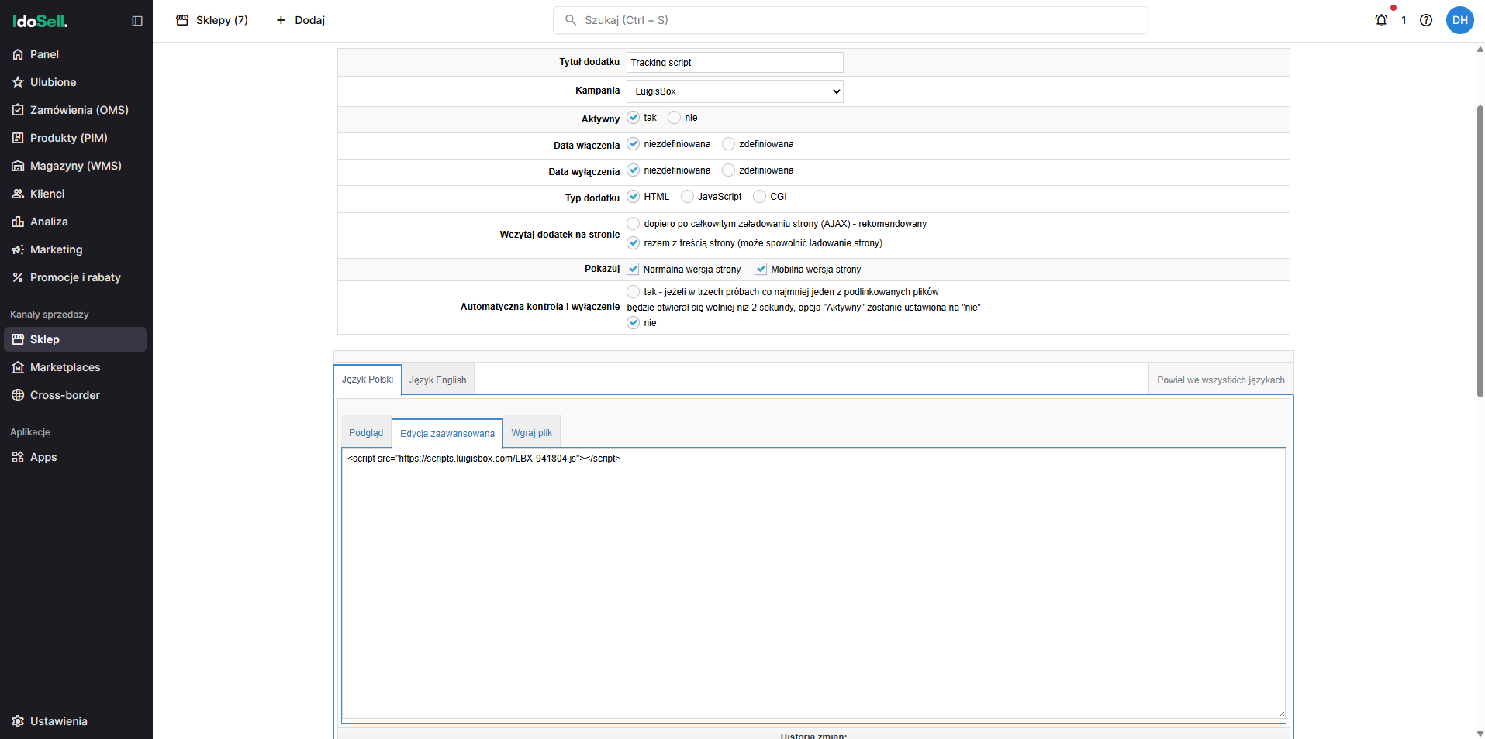Open the help question mark
Image resolution: width=1485 pixels, height=739 pixels.
[x=1426, y=20]
